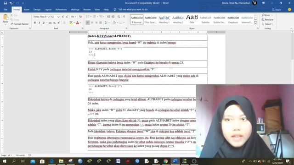
Task: Open the Font dialog launcher
Action: [x=83, y=28]
